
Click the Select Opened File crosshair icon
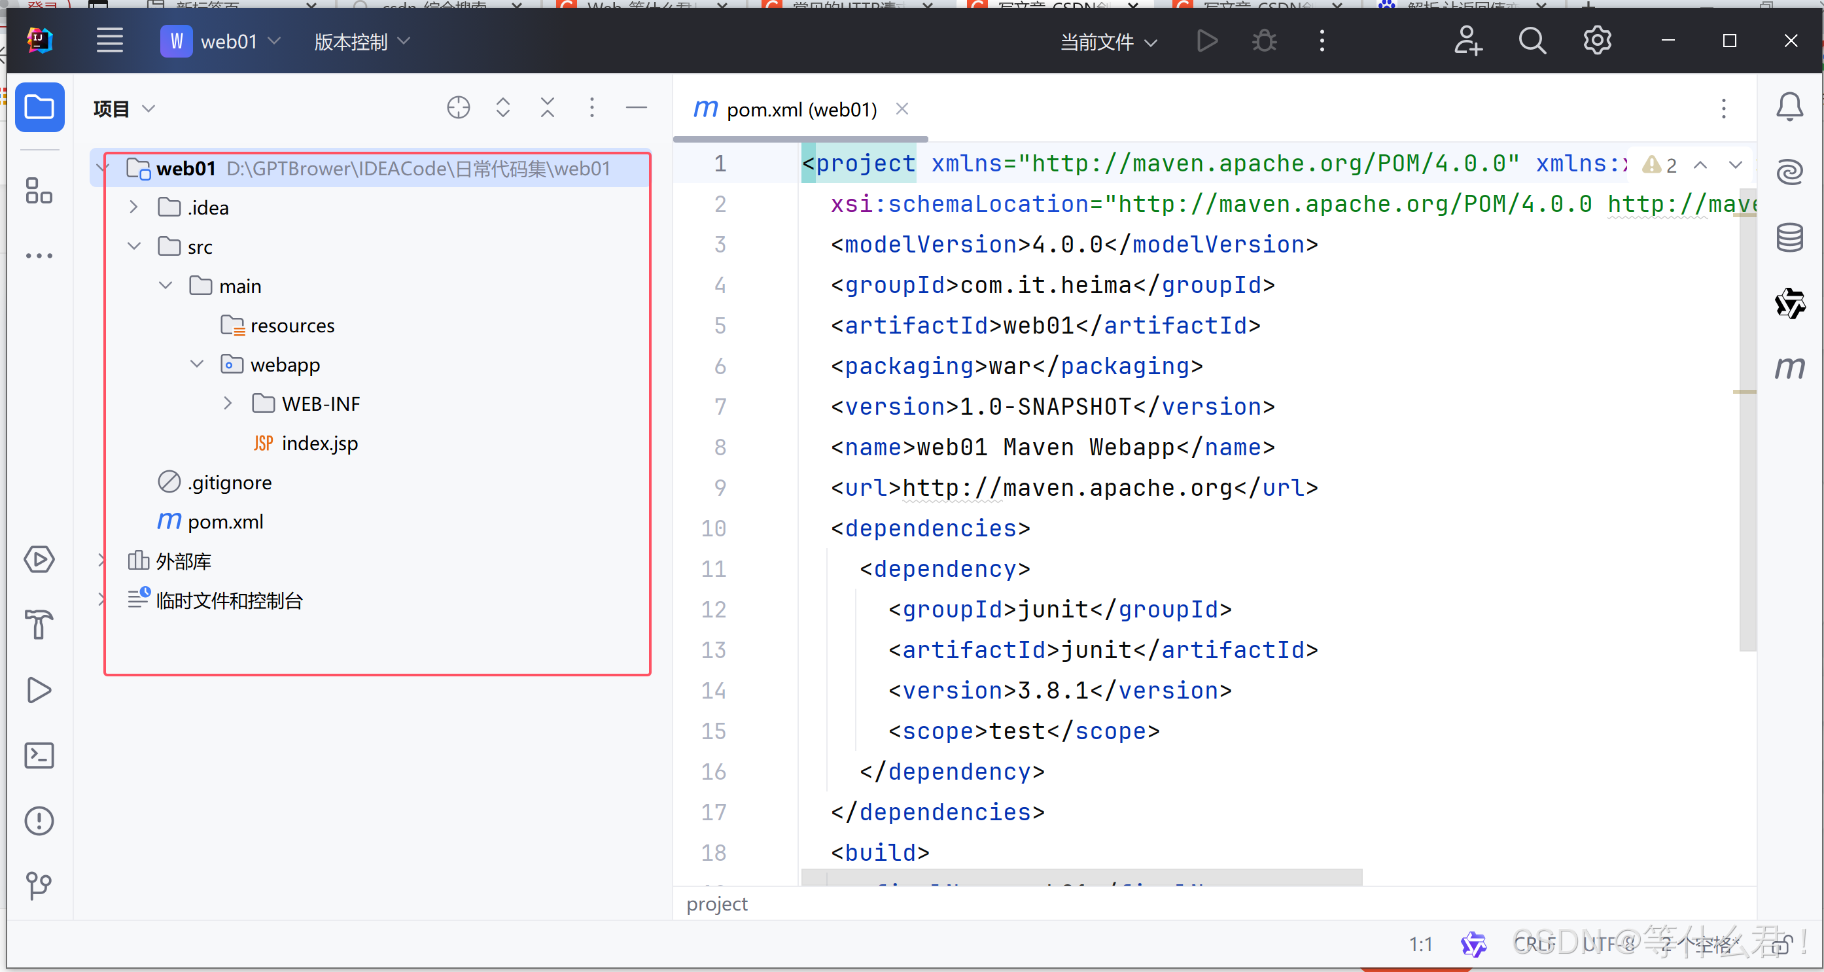coord(458,108)
